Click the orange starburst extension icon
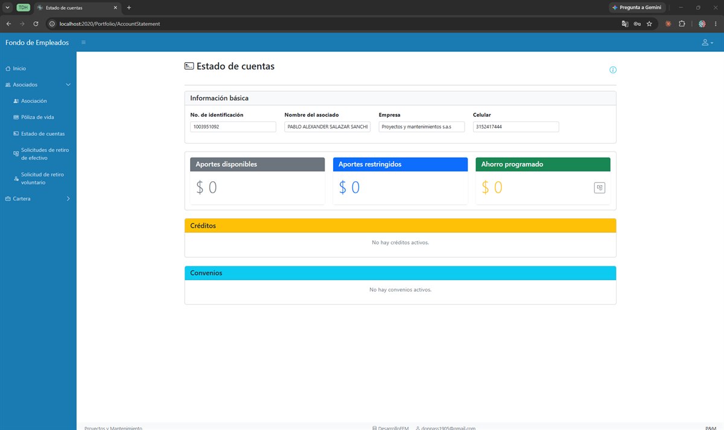The width and height of the screenshot is (724, 430). point(668,24)
